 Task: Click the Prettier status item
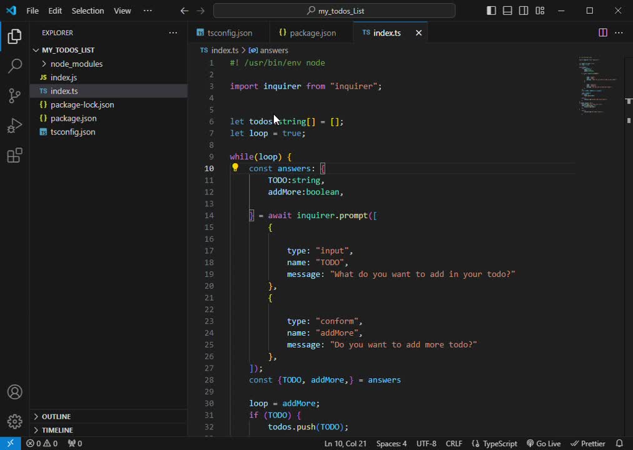[588, 444]
